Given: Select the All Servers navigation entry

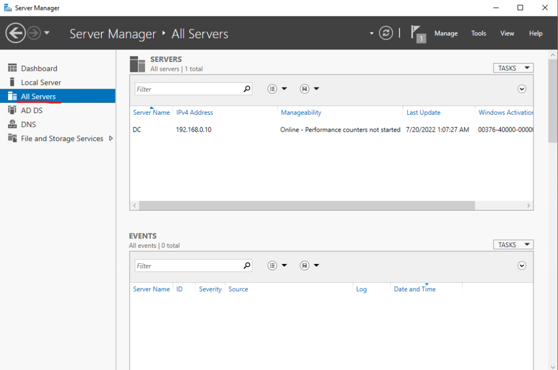Looking at the screenshot, I should point(38,96).
